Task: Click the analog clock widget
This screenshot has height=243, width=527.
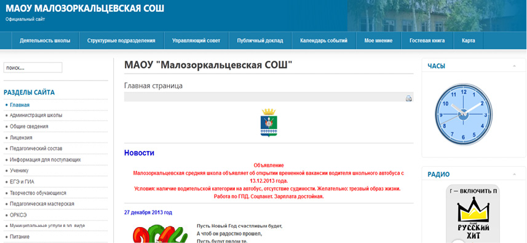Action: 463,114
